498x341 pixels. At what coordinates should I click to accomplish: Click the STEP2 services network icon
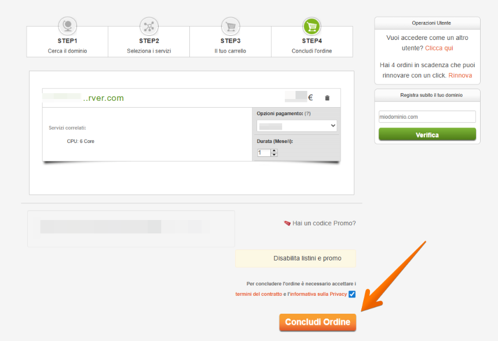149,26
